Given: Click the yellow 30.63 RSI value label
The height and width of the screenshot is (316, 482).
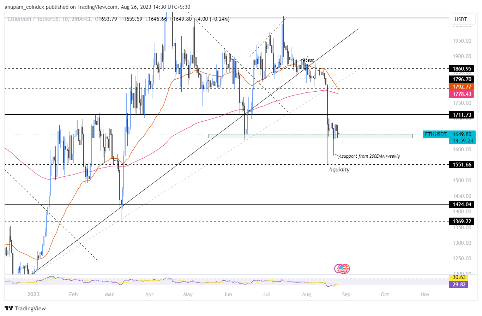Looking at the screenshot, I should 458,278.
